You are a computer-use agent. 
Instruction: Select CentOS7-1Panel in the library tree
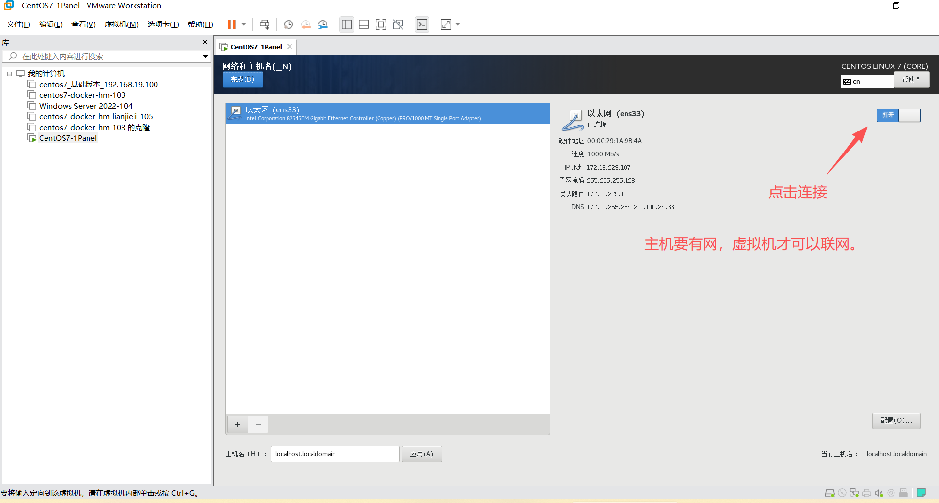[x=68, y=138]
